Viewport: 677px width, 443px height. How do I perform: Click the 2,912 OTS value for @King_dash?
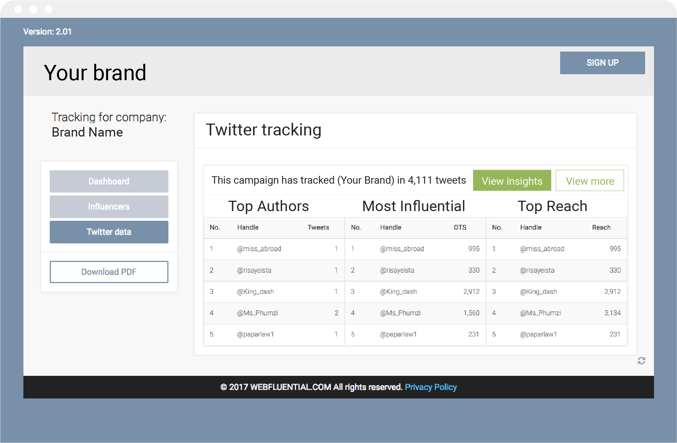(x=471, y=292)
